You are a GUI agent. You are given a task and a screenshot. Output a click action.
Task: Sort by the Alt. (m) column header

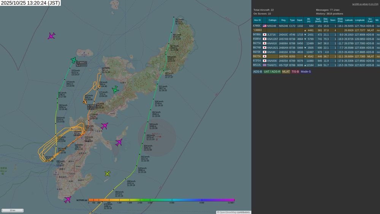pyautogui.click(x=309, y=20)
